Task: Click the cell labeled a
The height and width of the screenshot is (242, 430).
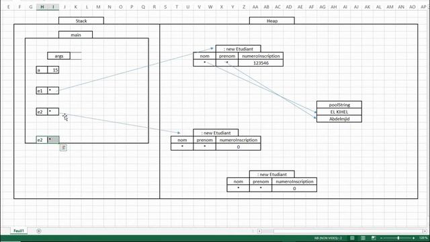Action: coord(42,70)
